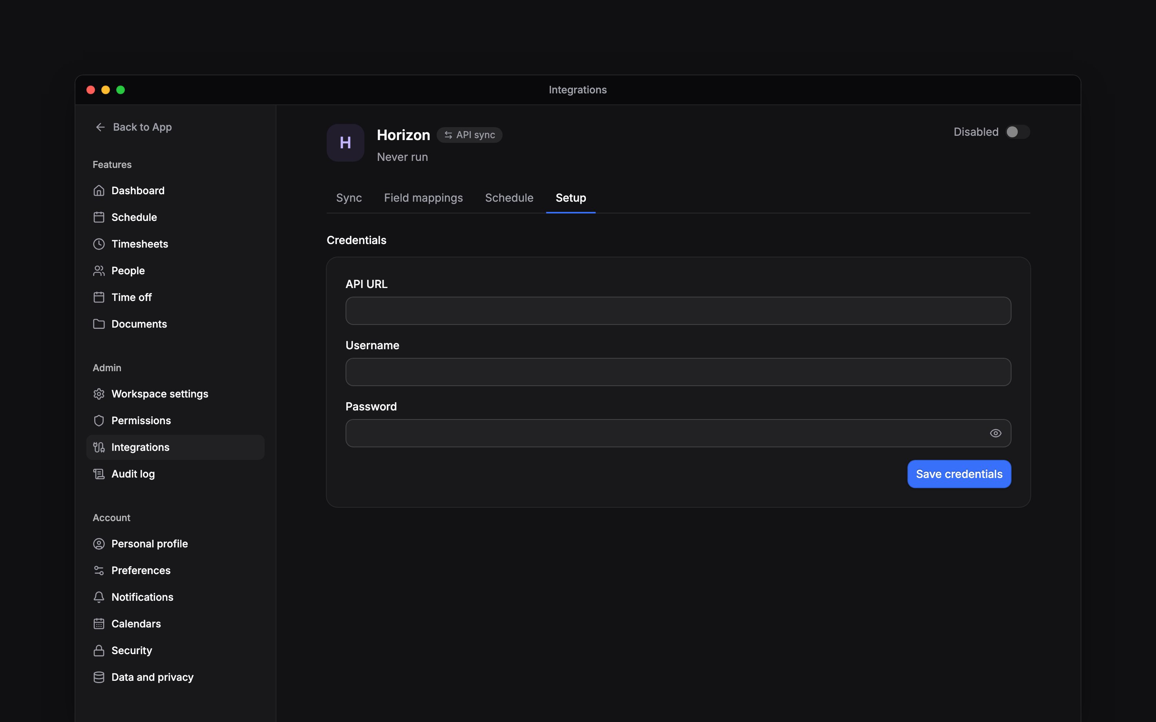
Task: Focus the Password input field
Action: (x=678, y=433)
